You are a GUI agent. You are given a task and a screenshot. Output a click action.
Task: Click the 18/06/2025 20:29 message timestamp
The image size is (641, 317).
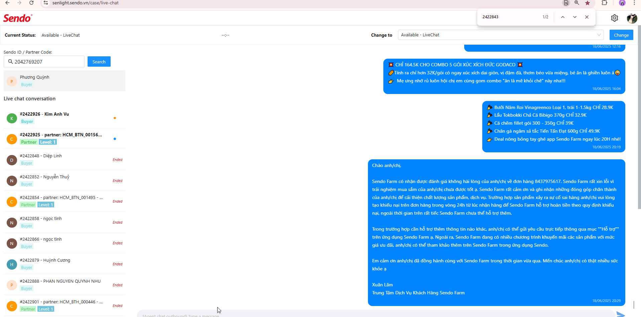(607, 301)
